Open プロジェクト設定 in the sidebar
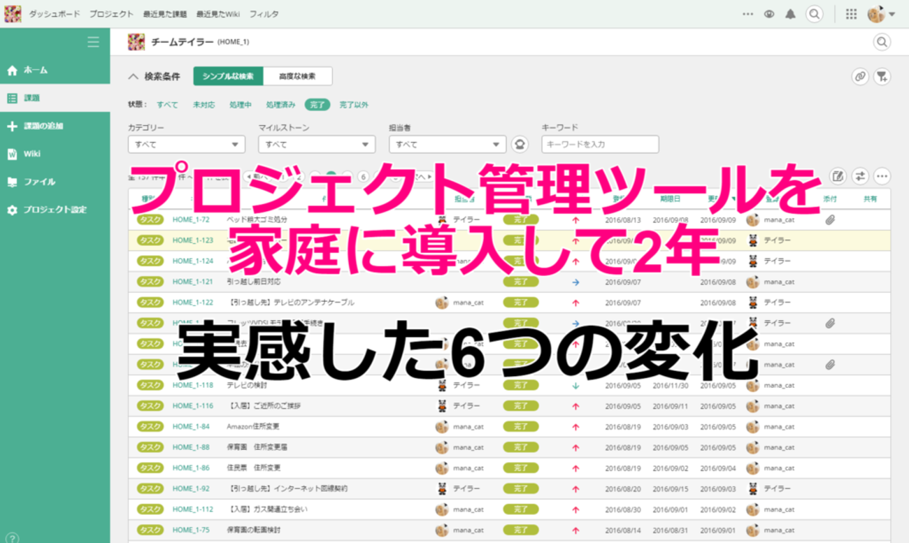909x543 pixels. pos(55,210)
